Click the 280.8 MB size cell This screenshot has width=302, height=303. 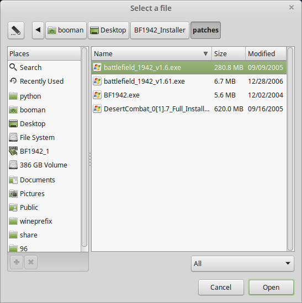tap(229, 67)
